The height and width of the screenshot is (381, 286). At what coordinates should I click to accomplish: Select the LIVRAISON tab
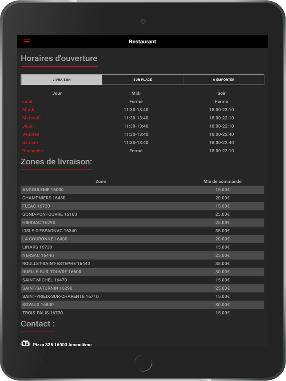(62, 80)
